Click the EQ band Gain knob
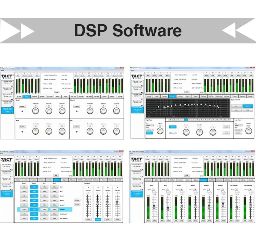The image size is (256, 231). (x=200, y=132)
